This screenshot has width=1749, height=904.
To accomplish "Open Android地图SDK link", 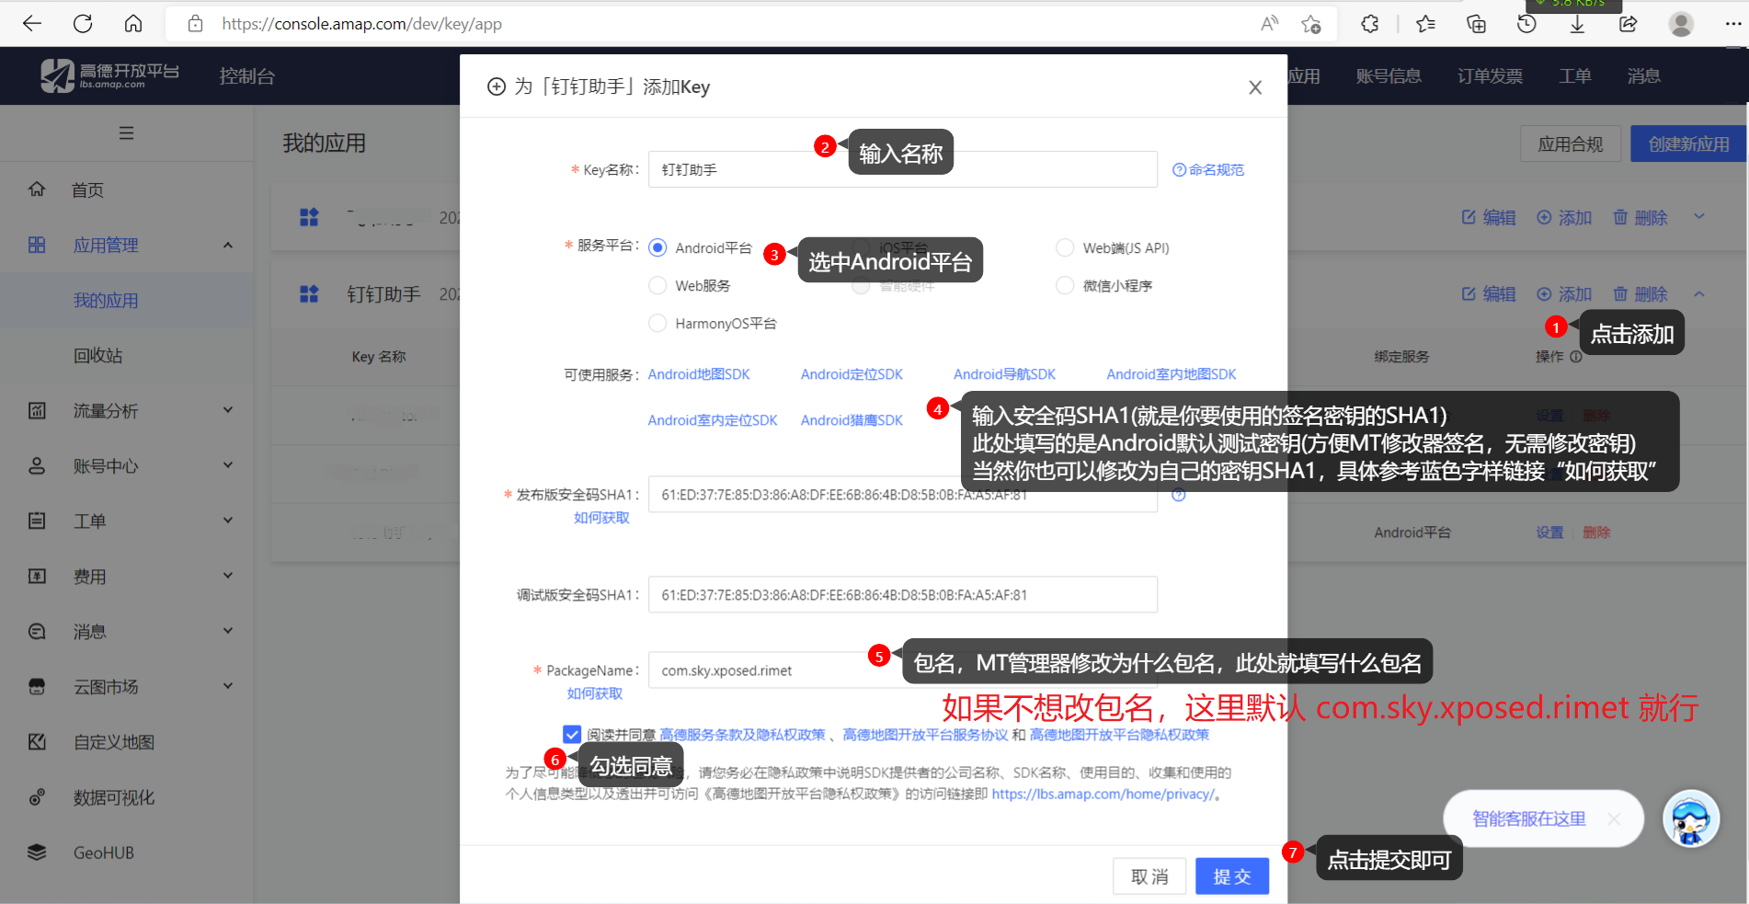I will [x=699, y=374].
